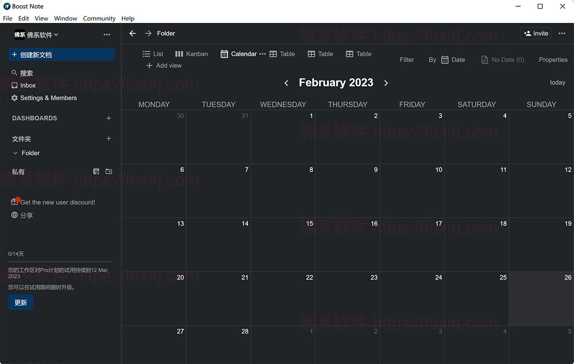Click the new document icon beside 私有
The width and height of the screenshot is (574, 364).
96,171
